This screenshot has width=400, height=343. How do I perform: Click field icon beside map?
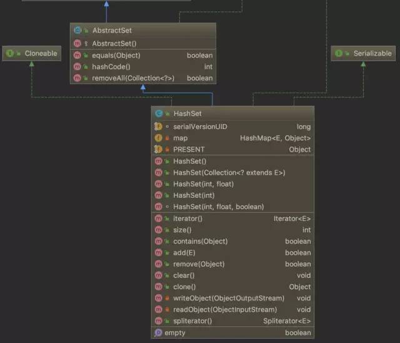point(158,138)
